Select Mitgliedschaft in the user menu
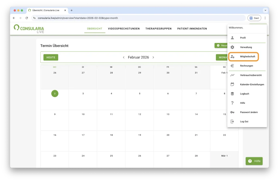 [x=247, y=56]
